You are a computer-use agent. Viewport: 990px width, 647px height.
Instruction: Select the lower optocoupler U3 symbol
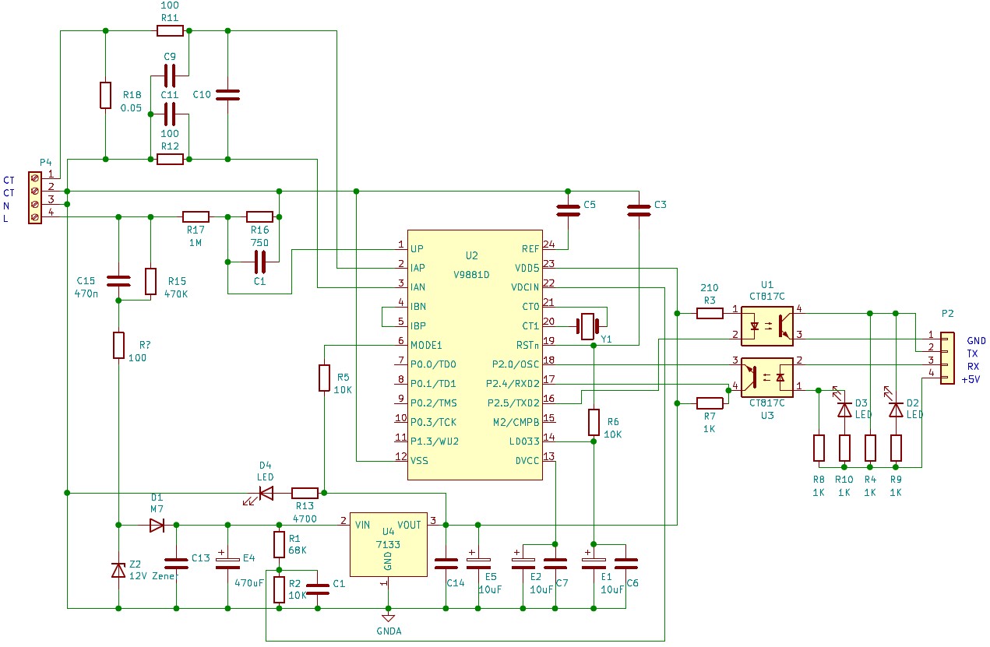[x=766, y=377]
